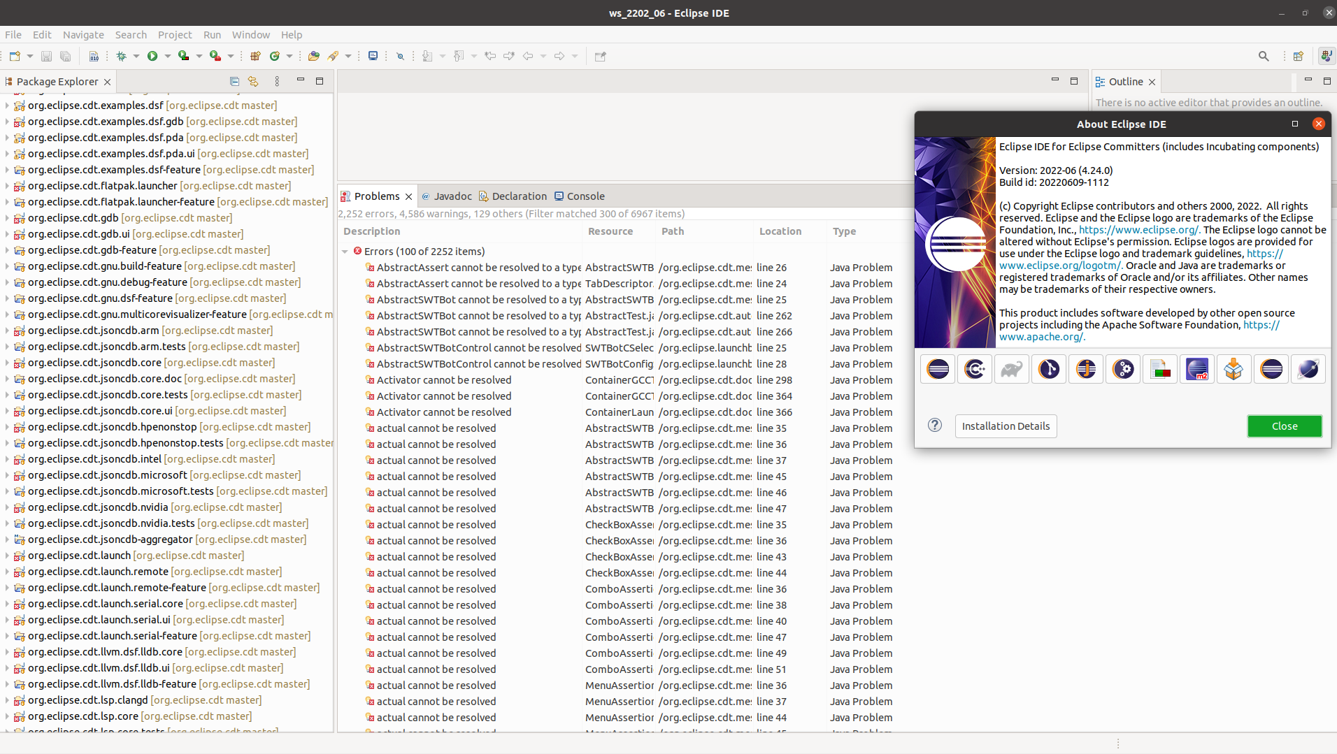
Task: Switch to the Console tab
Action: click(x=580, y=196)
